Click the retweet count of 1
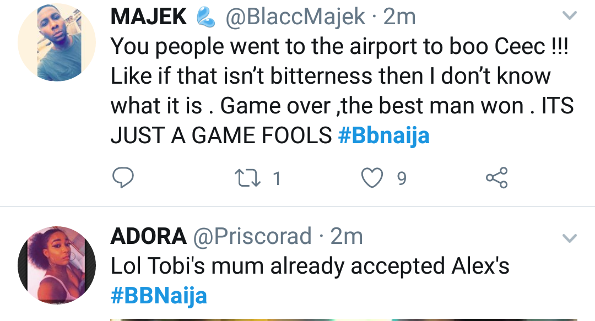Viewport: 595px width, 321px height. pyautogui.click(x=277, y=178)
